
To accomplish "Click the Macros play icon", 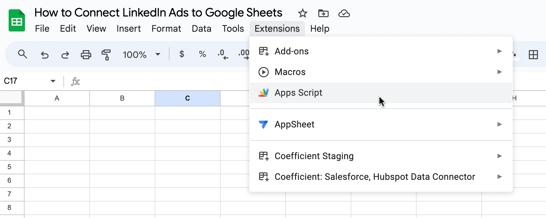I will [x=264, y=72].
